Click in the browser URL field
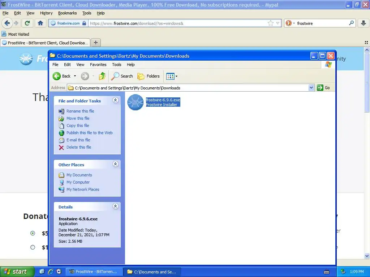This screenshot has width=370, height=277. click(178, 23)
